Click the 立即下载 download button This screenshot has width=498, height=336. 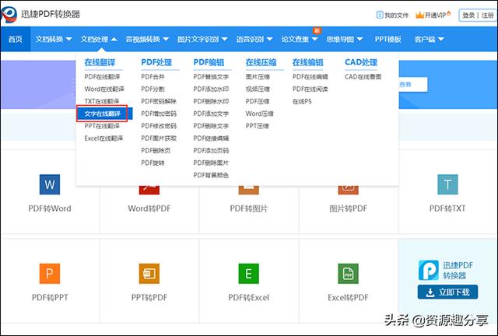point(447,292)
